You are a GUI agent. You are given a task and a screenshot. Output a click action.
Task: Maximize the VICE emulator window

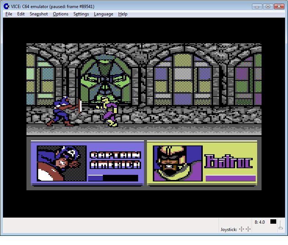[x=268, y=7]
